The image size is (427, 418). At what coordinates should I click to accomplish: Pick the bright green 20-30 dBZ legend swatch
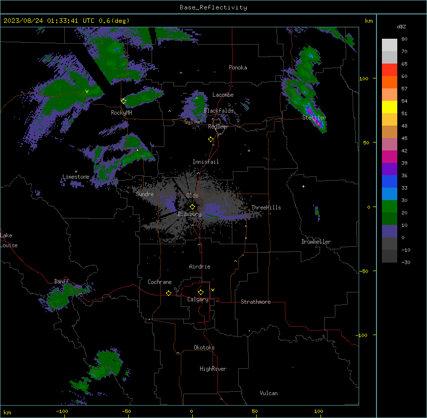389,207
